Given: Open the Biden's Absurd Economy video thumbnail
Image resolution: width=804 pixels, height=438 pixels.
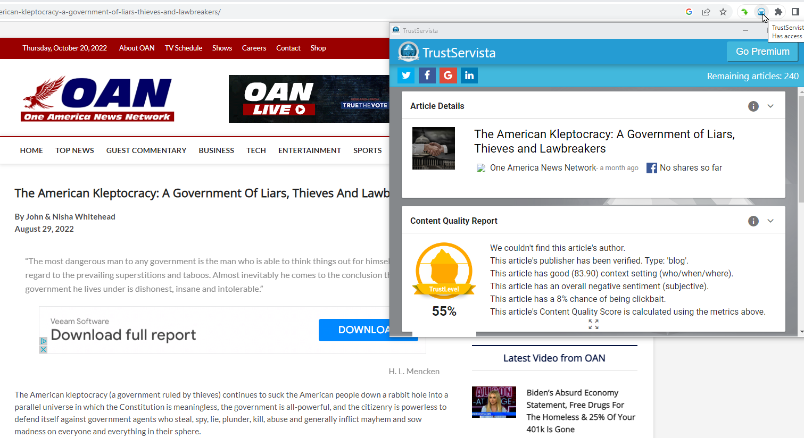Looking at the screenshot, I should pyautogui.click(x=494, y=402).
